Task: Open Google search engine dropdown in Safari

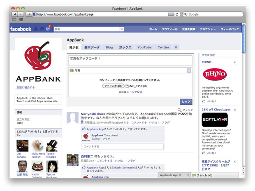Action: pyautogui.click(x=185, y=14)
